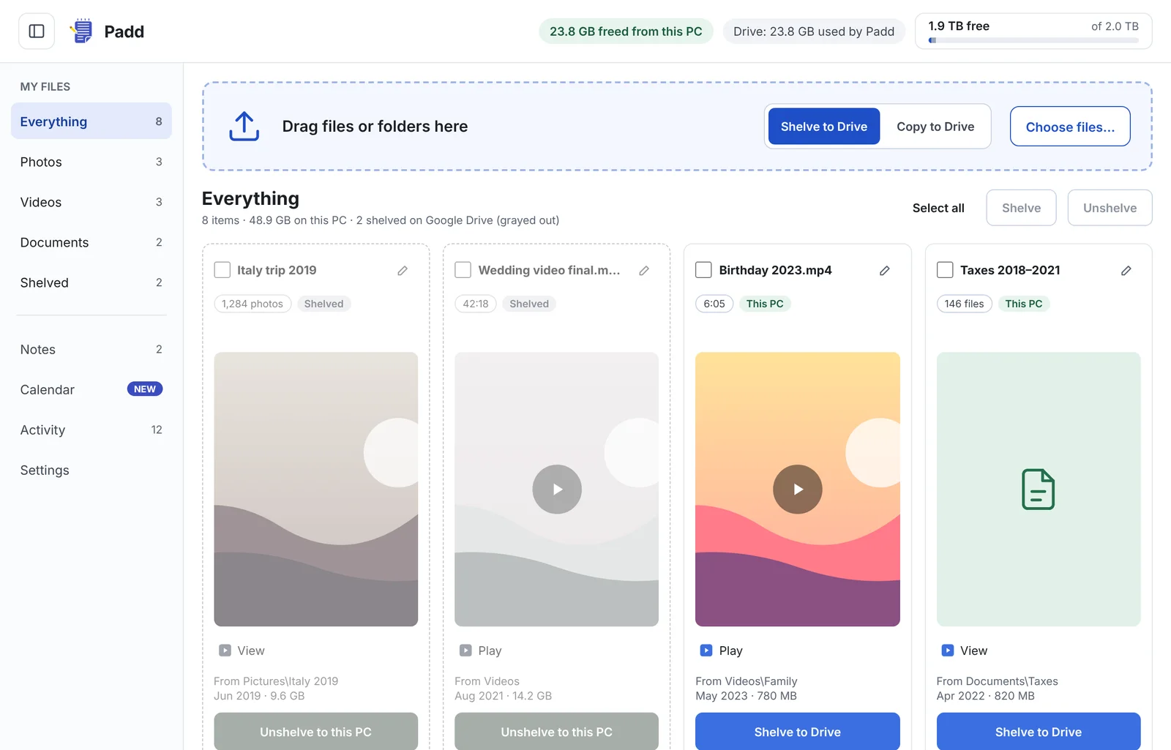Viewport: 1171px width, 750px height.
Task: Click the Shelve toolbar button
Action: [x=1022, y=208]
